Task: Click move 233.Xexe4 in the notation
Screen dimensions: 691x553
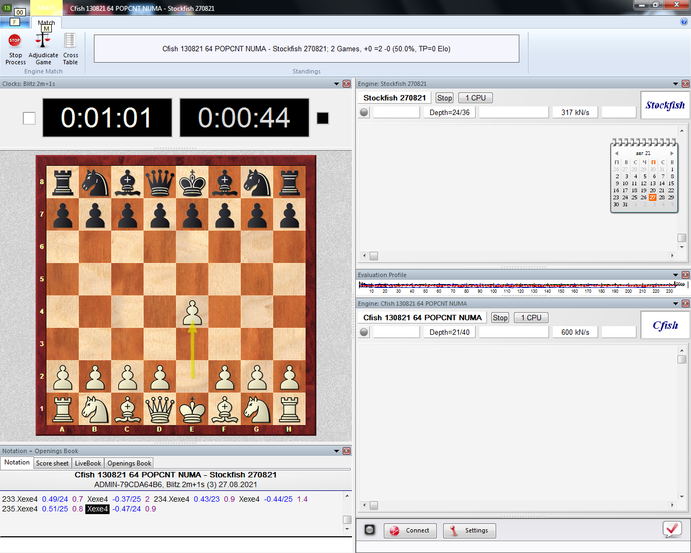Action: click(x=20, y=499)
